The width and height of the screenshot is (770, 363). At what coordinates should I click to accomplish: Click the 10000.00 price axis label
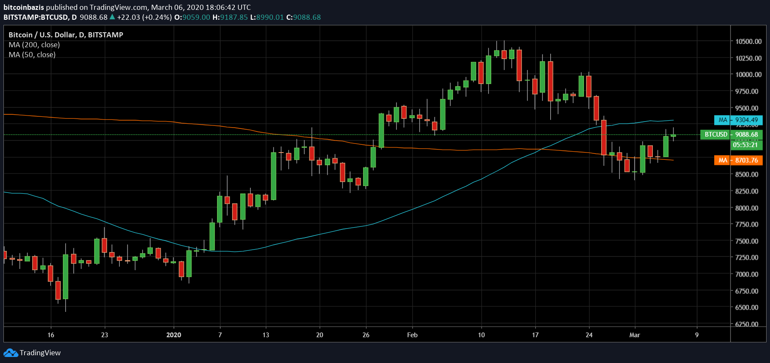pos(749,75)
